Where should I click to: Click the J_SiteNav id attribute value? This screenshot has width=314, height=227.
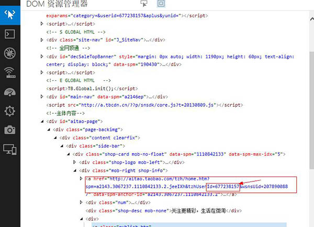click(x=130, y=40)
